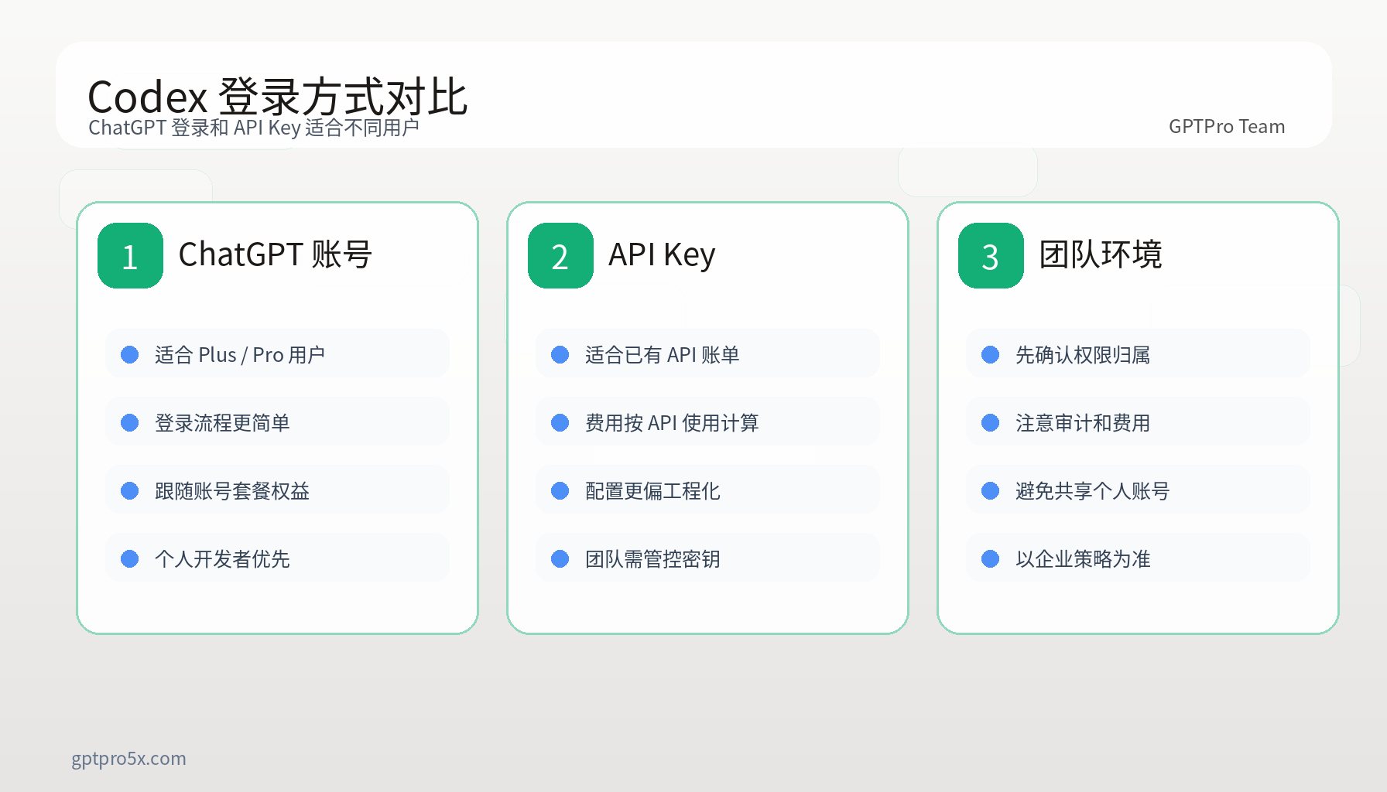Click the blue dot beside 注意审计和费用

tap(991, 422)
